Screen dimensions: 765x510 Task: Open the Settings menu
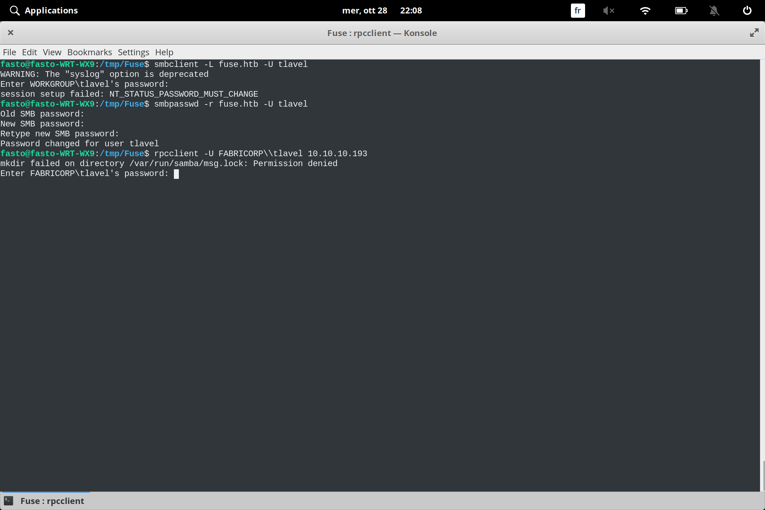click(133, 52)
